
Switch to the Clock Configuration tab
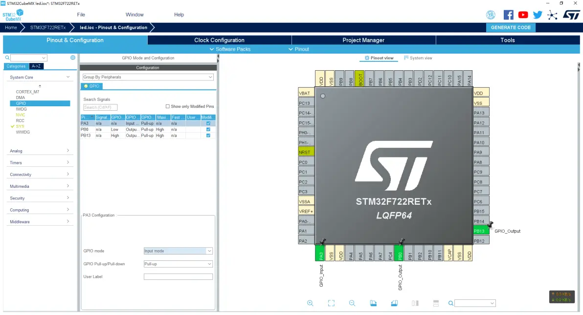pyautogui.click(x=219, y=40)
